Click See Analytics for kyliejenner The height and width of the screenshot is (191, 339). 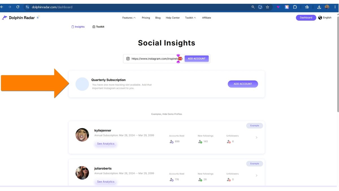pos(106,144)
